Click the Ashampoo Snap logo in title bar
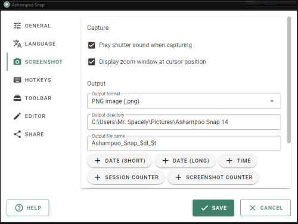298x224 pixels. click(7, 5)
